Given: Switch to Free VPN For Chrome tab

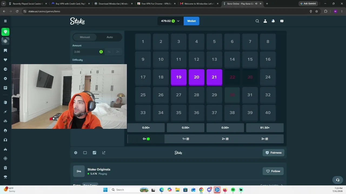Looking at the screenshot, I should (156, 4).
